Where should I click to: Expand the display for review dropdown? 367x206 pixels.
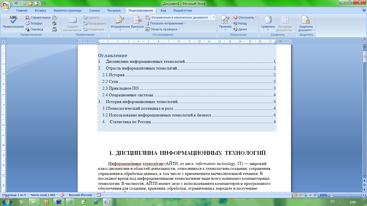tap(214, 17)
